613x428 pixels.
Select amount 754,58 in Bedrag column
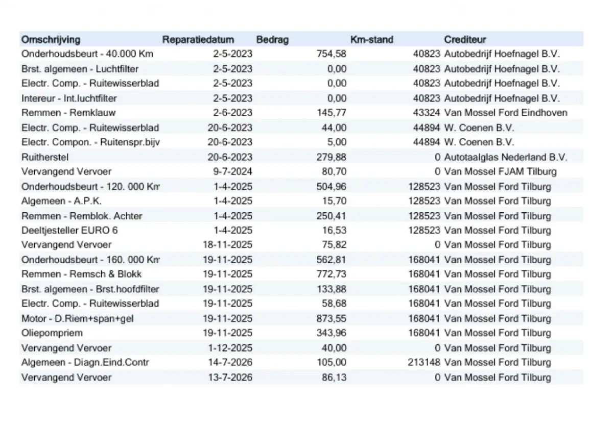point(331,54)
